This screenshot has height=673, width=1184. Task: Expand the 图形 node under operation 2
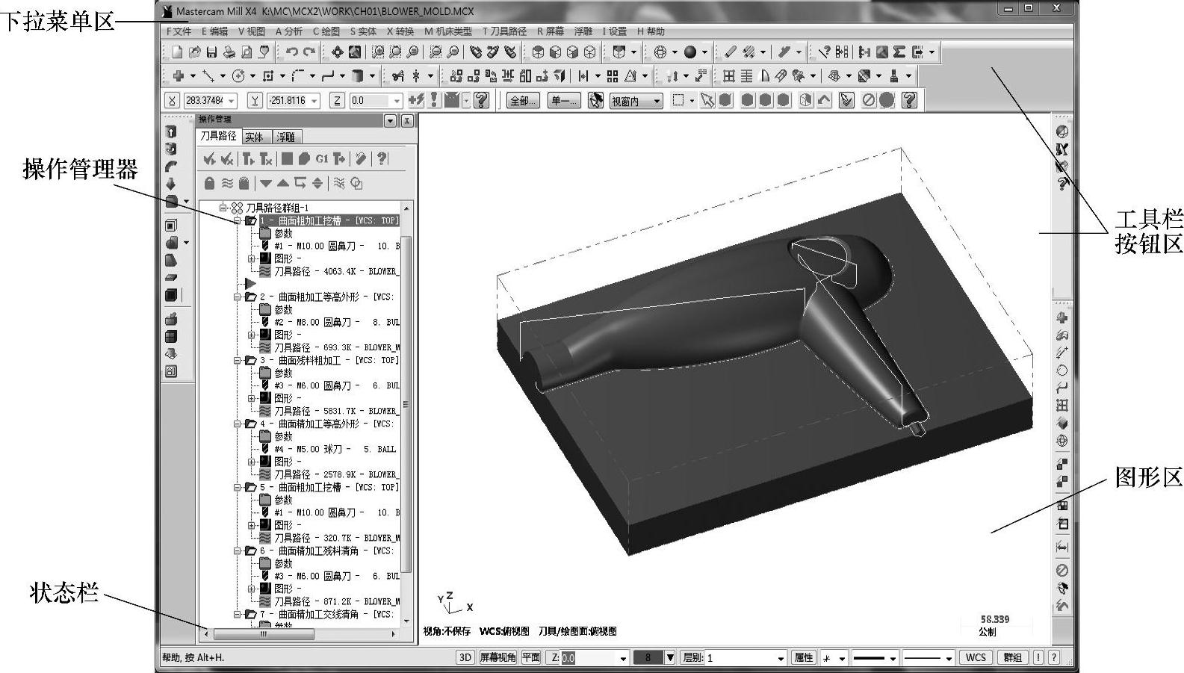pyautogui.click(x=252, y=335)
